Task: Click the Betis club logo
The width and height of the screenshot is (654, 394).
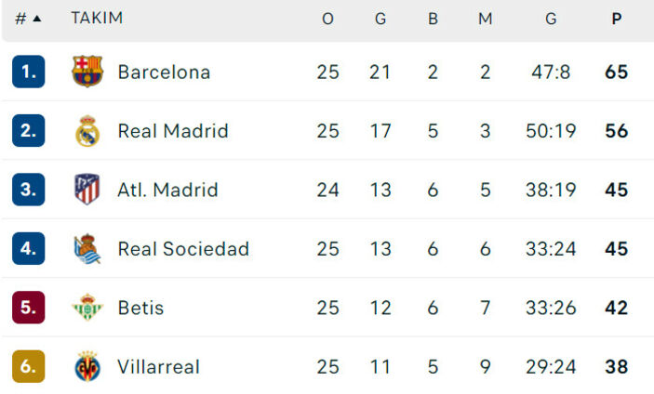Action: (x=87, y=308)
